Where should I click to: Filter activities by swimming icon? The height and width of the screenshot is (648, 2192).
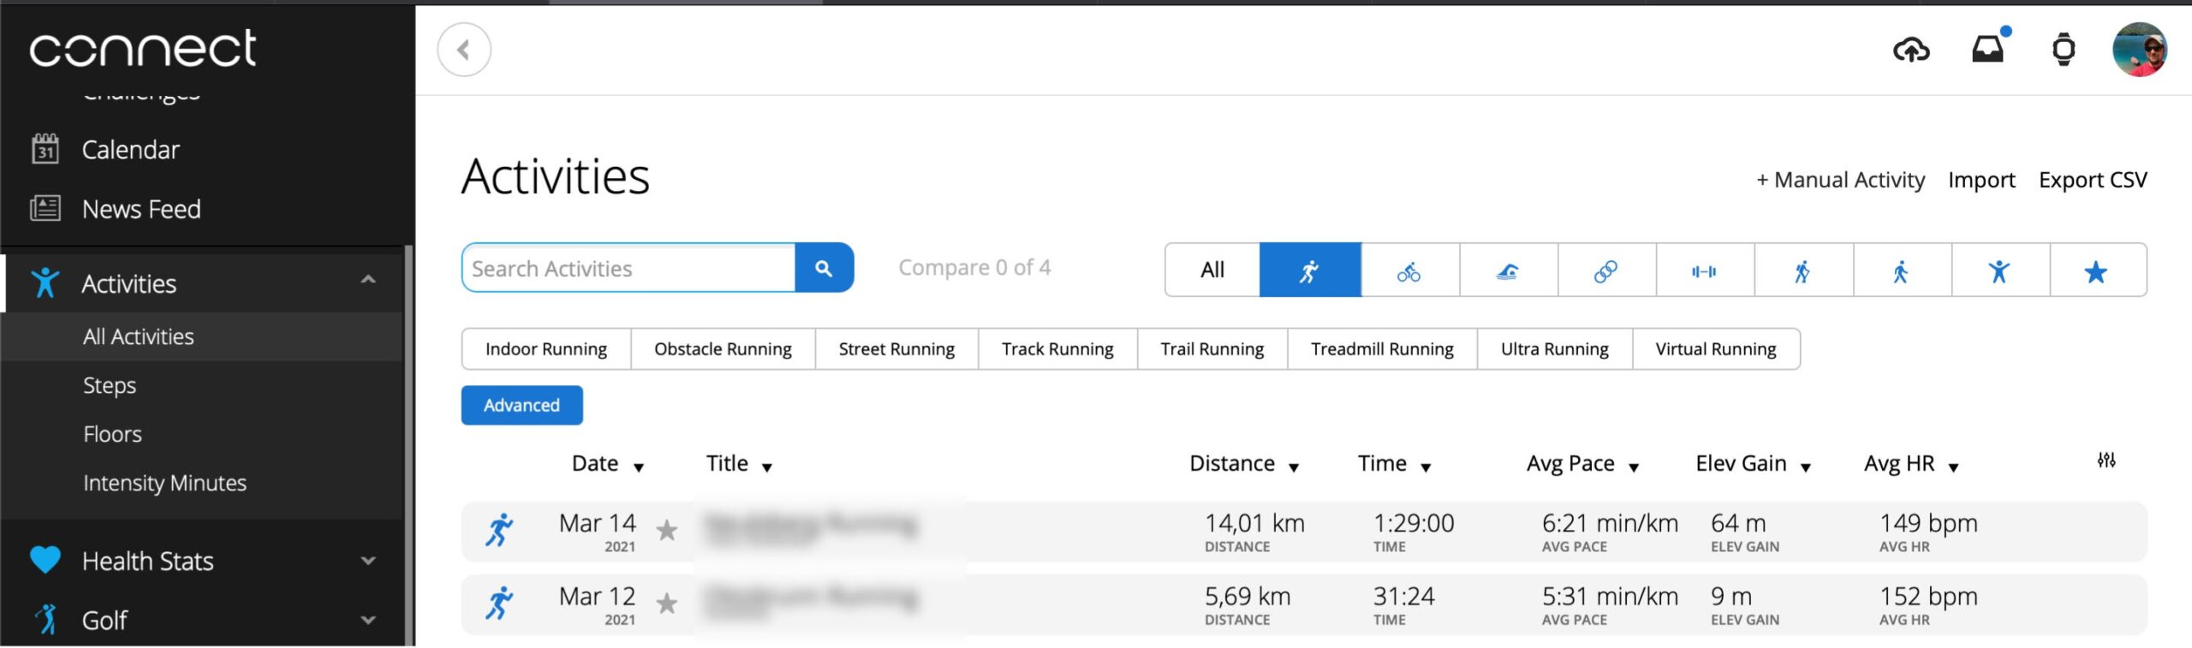coord(1507,271)
